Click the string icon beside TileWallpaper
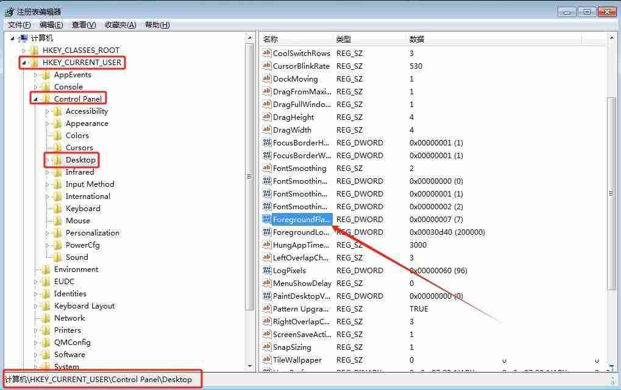621x390 pixels. pos(266,360)
